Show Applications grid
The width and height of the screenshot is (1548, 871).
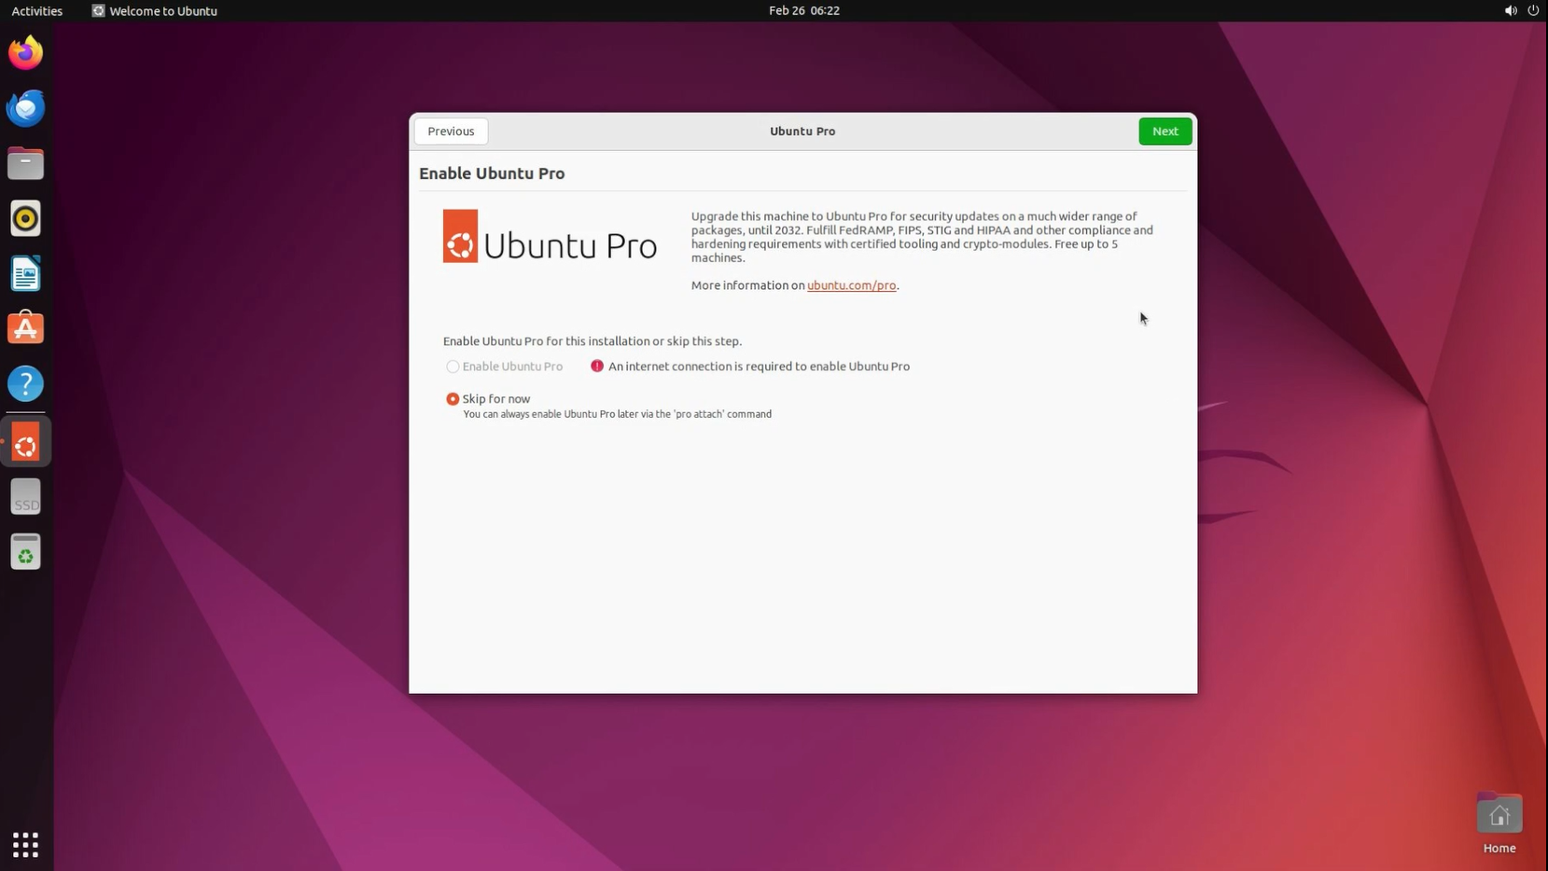[x=25, y=845]
